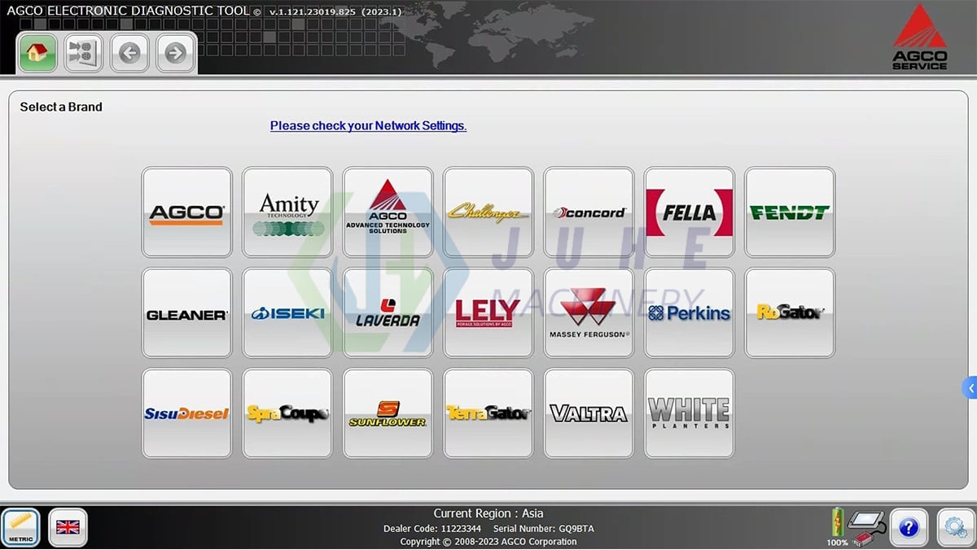Toggle Metric measurement units
This screenshot has height=550, width=977.
coord(21,527)
